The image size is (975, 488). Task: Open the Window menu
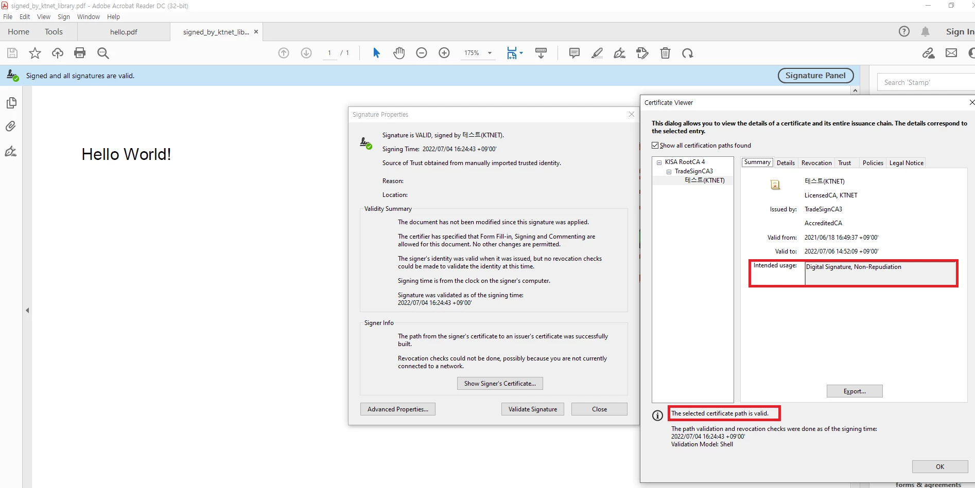click(x=89, y=16)
